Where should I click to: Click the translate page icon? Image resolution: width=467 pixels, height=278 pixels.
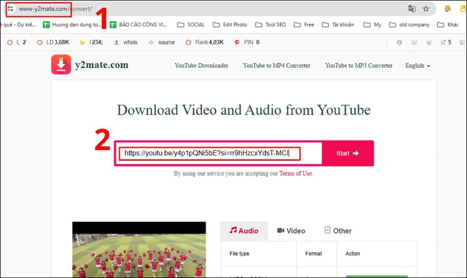coord(412,9)
